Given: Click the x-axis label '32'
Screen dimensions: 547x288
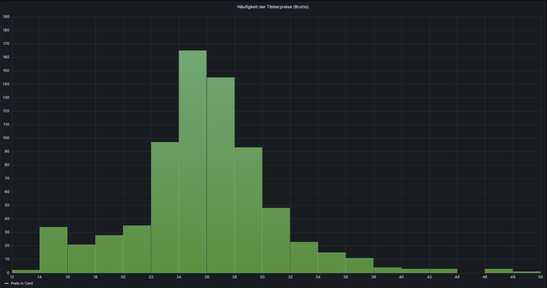Looking at the screenshot, I should pos(290,277).
